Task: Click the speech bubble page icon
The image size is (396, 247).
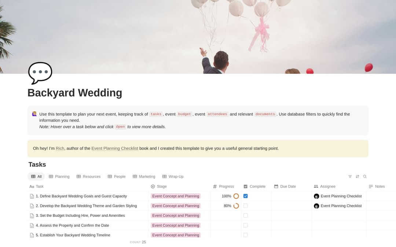Action: (x=40, y=73)
